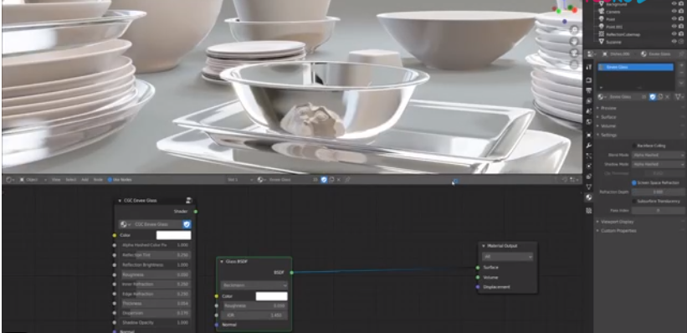Click the Glass BSDF Color swatch

click(x=272, y=296)
